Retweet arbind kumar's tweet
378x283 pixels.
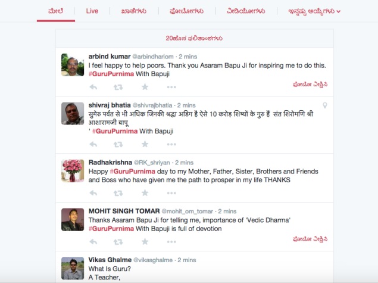tap(118, 87)
